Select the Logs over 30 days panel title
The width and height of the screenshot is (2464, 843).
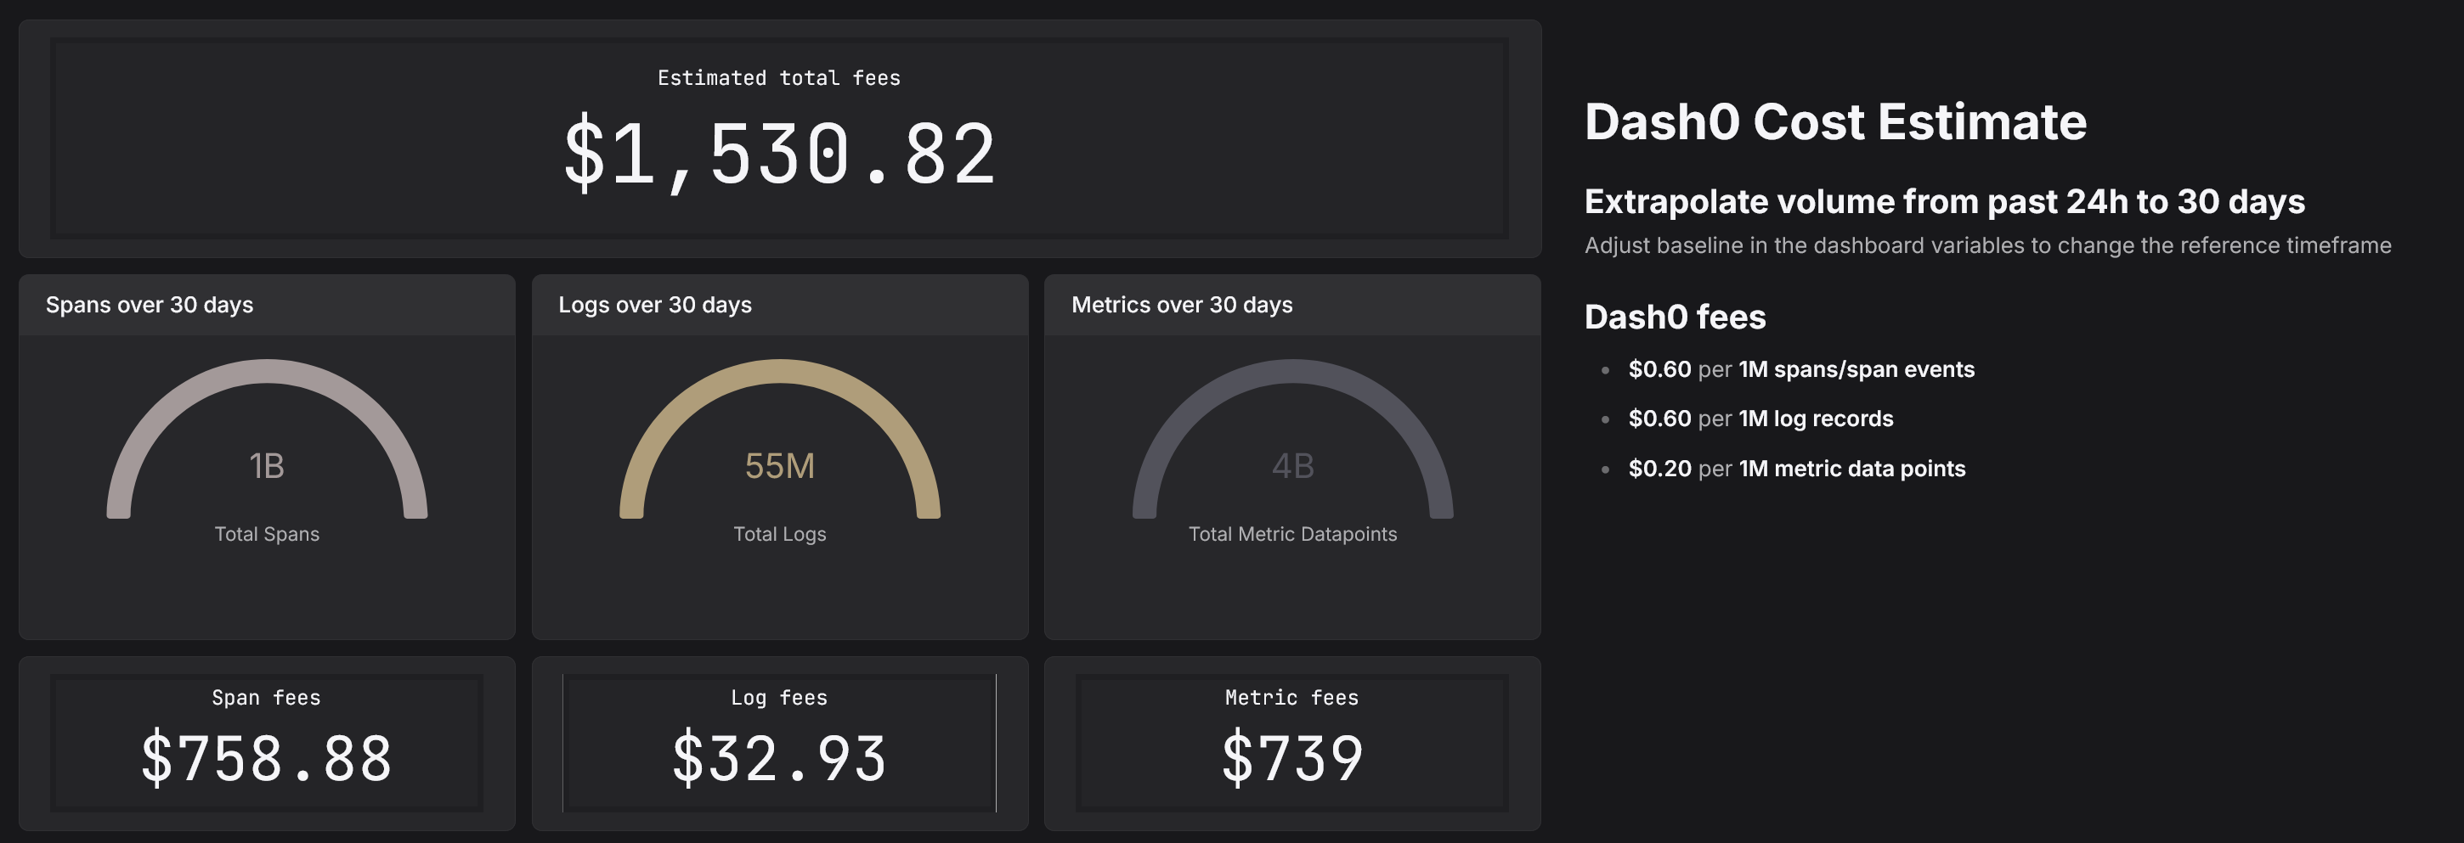click(655, 305)
